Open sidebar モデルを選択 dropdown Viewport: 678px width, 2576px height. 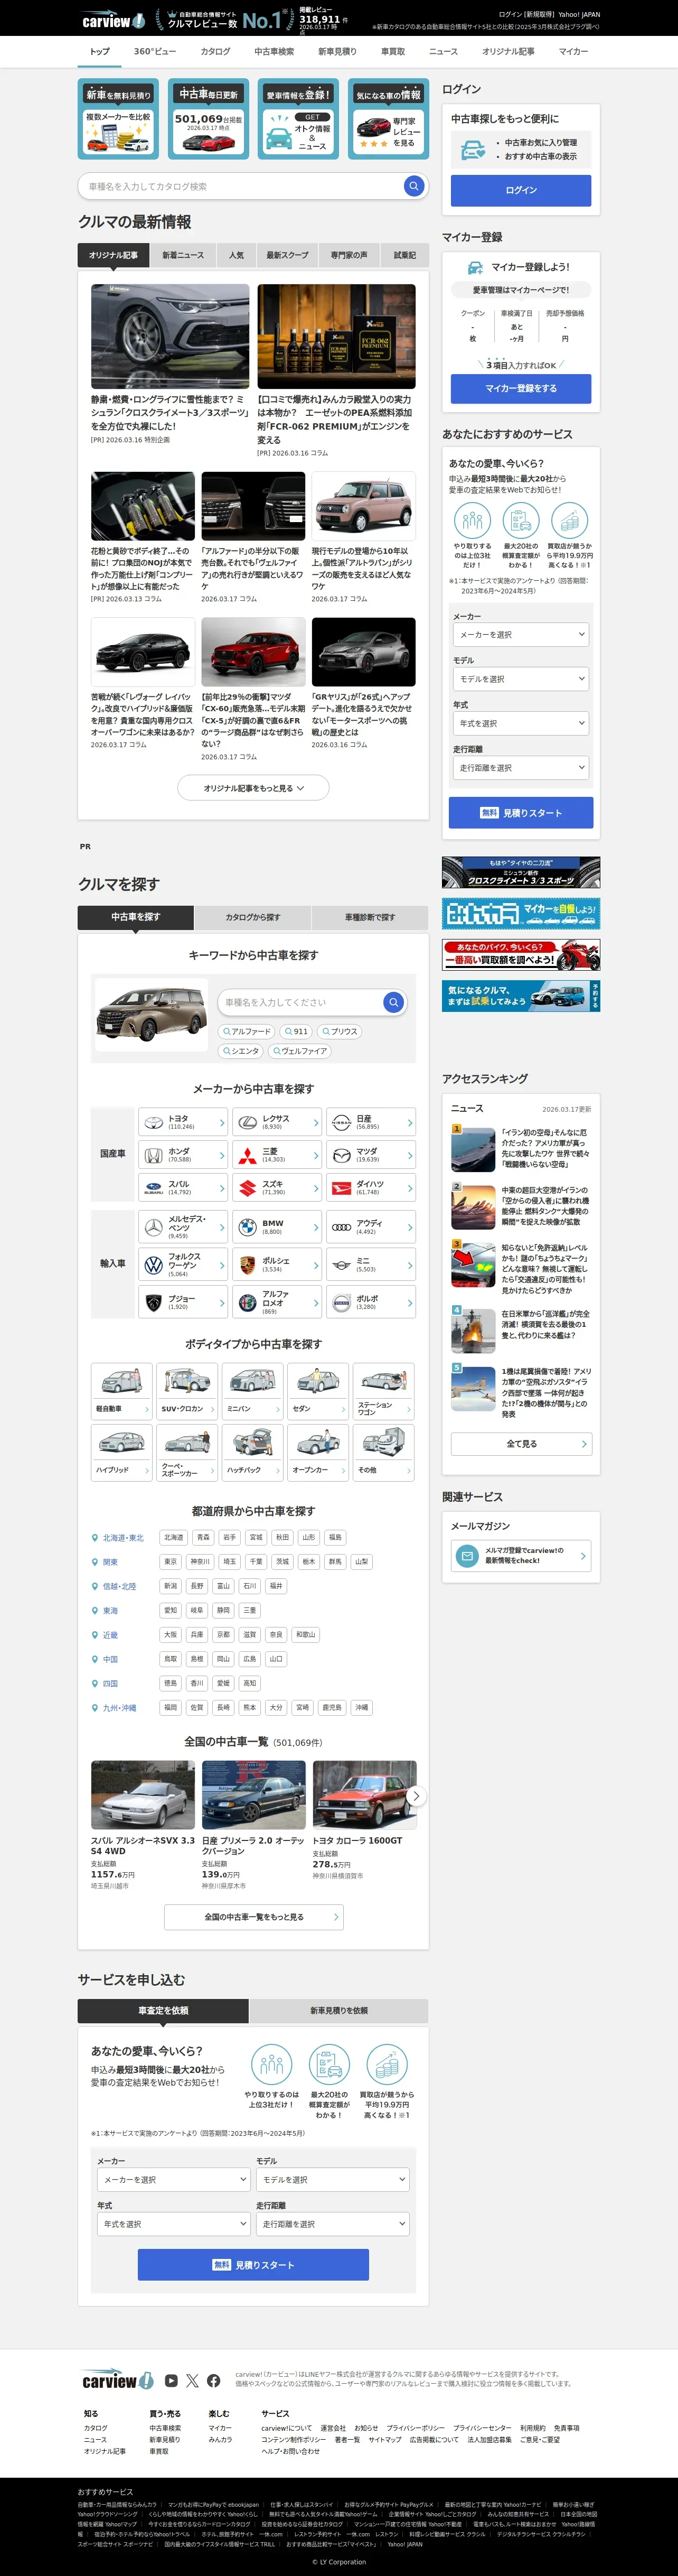point(520,679)
